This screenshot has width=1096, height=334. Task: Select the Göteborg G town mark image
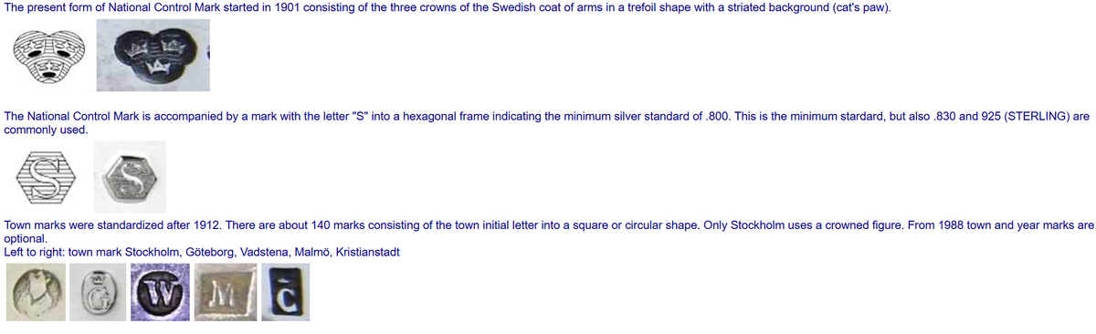(x=98, y=292)
